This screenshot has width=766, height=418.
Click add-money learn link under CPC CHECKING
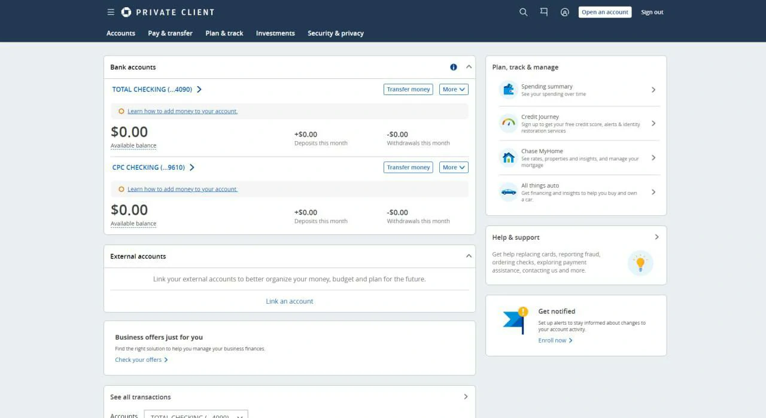coord(183,189)
